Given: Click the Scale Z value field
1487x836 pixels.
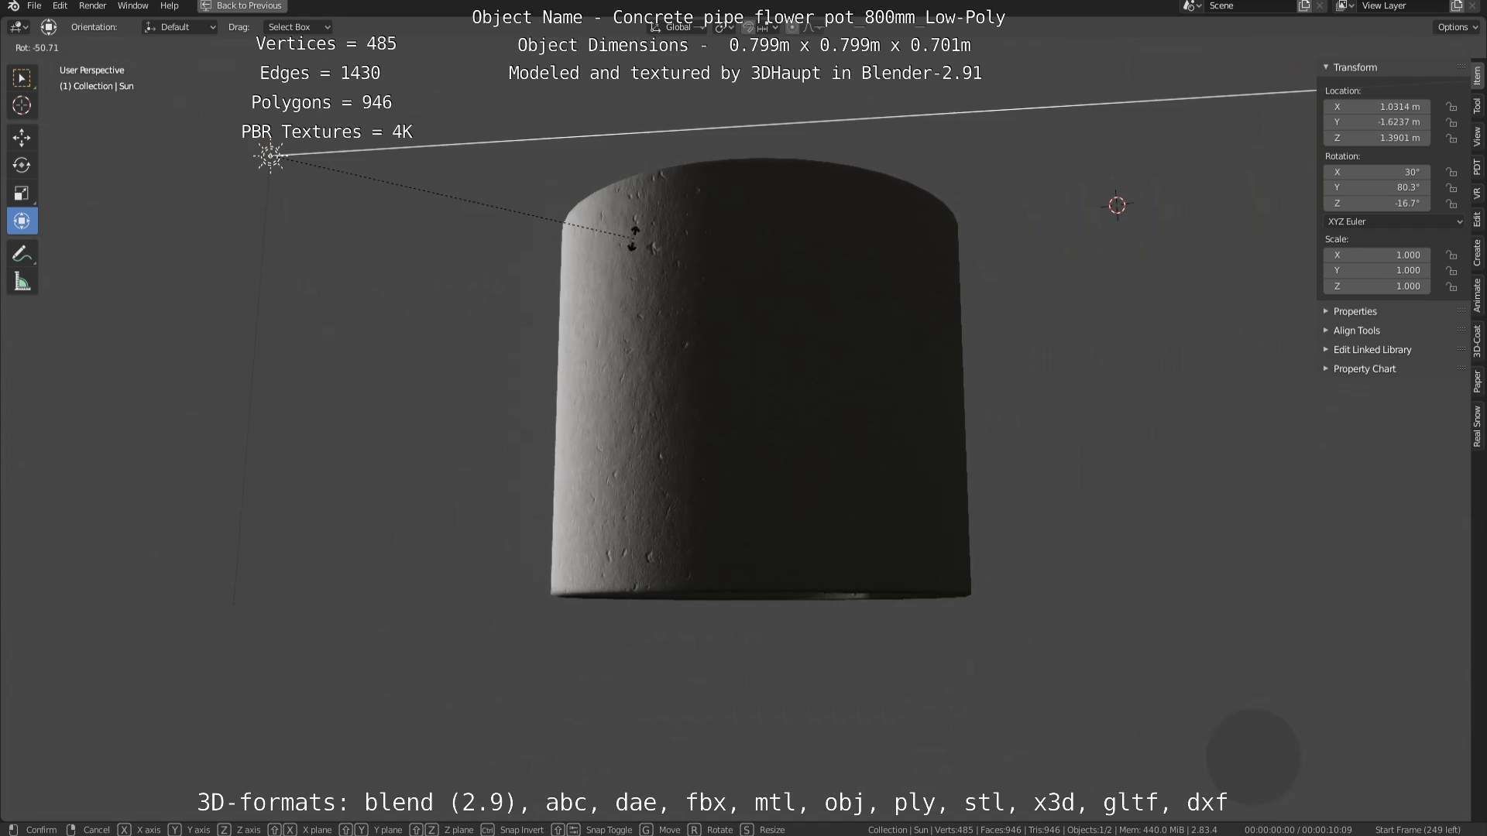Looking at the screenshot, I should click(1376, 286).
